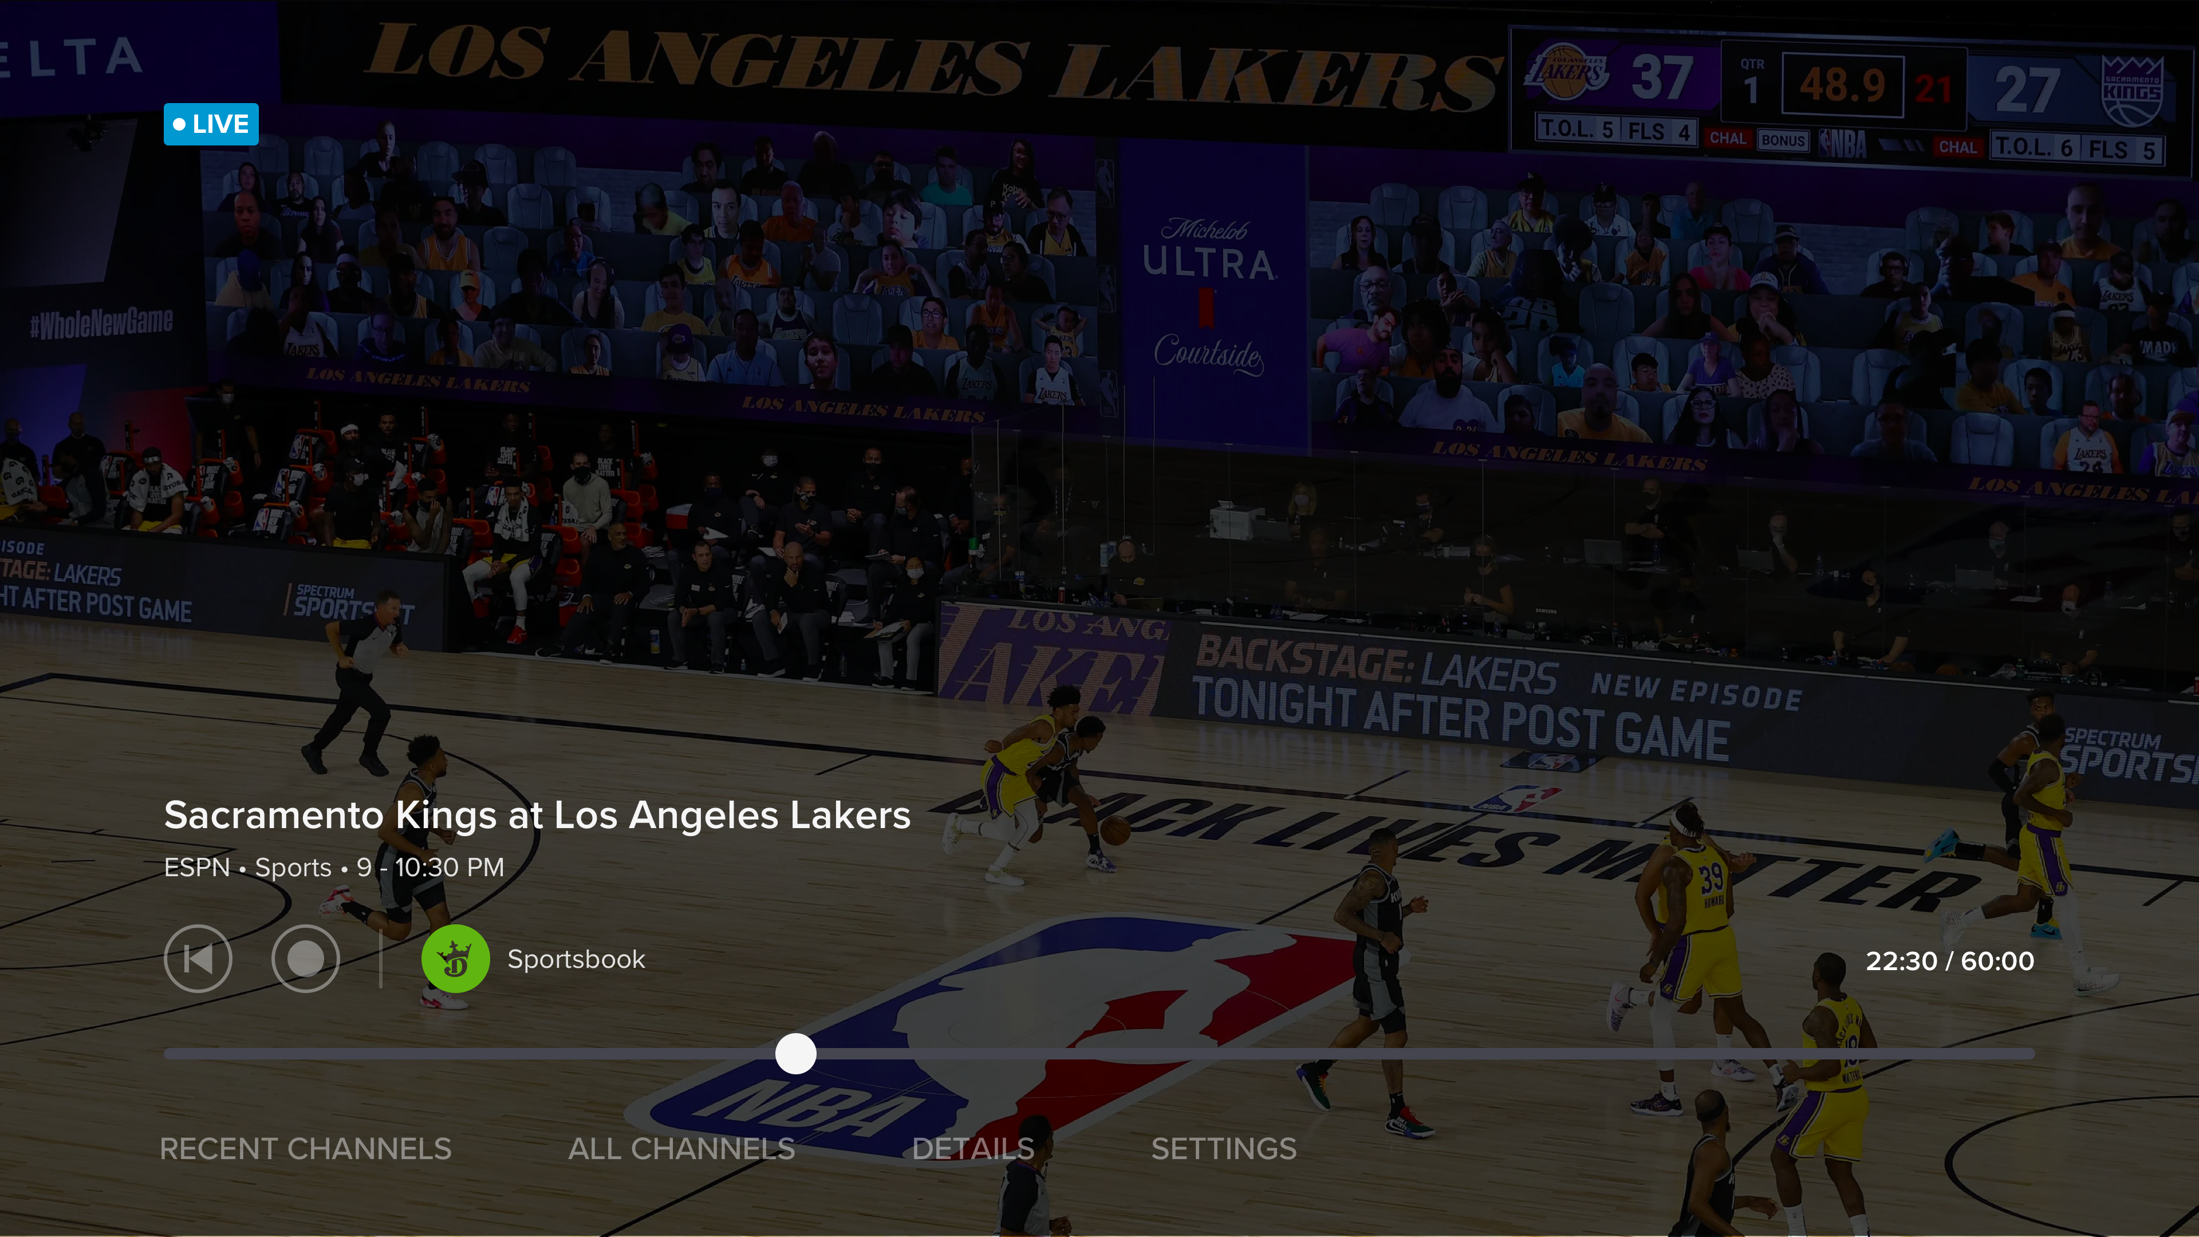
Task: Click the 22:30 / 60:00 time display
Action: point(1950,962)
